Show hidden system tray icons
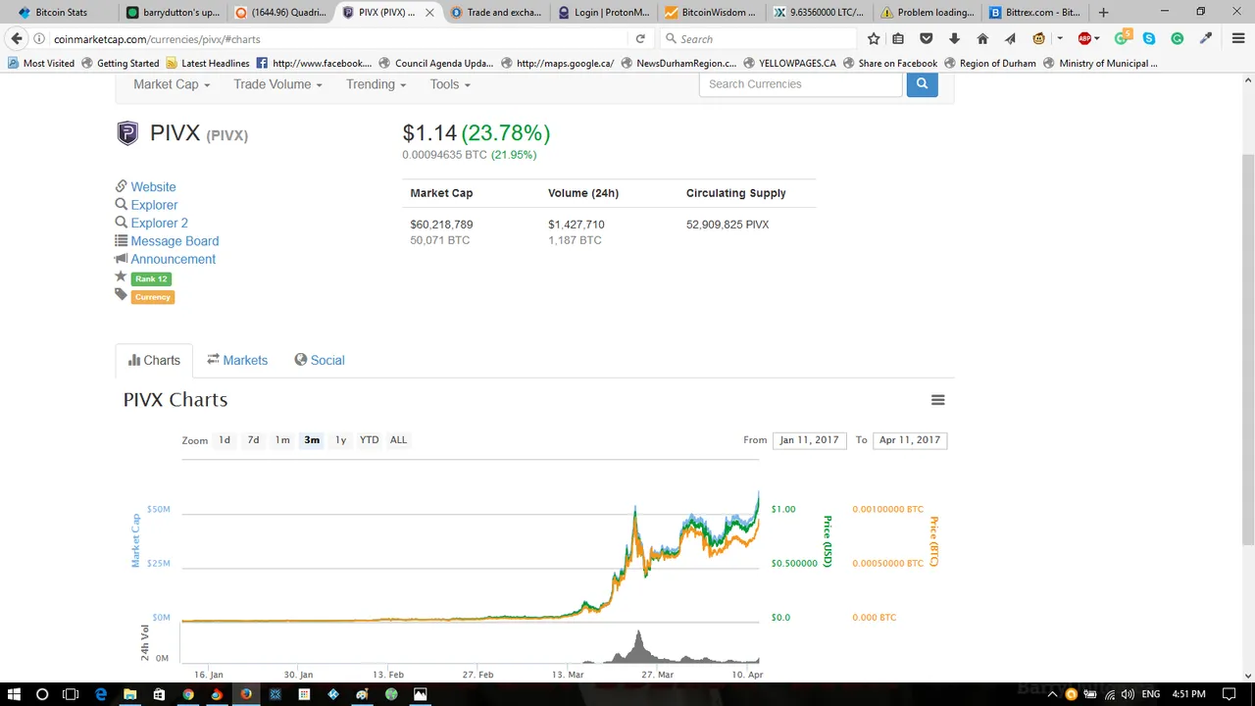This screenshot has height=706, width=1255. (x=1053, y=694)
